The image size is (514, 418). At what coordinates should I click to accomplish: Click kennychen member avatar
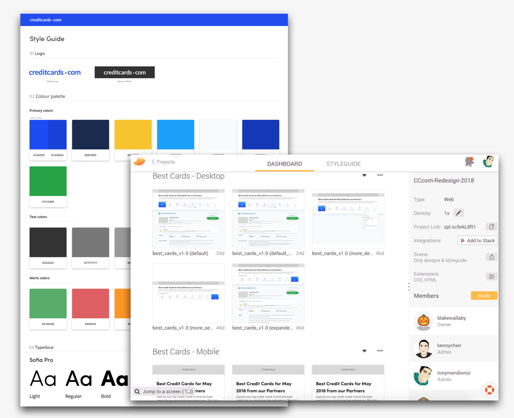click(423, 348)
